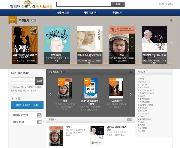Image resolution: width=180 pixels, height=148 pixels.
Task: Select 인문학 category
Action: point(142,111)
